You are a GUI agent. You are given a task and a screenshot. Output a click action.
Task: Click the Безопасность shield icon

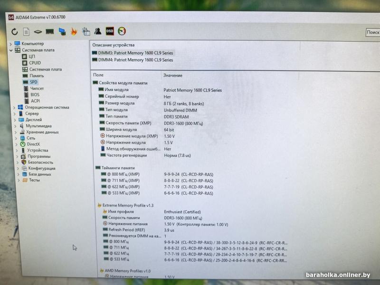click(24, 162)
